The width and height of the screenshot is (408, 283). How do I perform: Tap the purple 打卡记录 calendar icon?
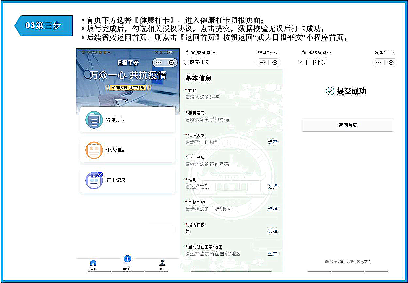tap(94, 180)
